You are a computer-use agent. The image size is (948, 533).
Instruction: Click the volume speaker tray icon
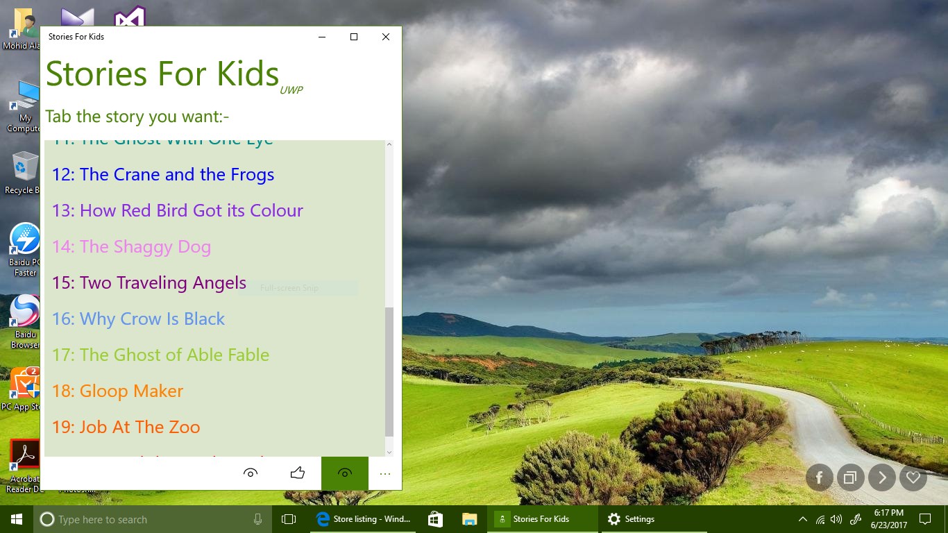(x=836, y=519)
